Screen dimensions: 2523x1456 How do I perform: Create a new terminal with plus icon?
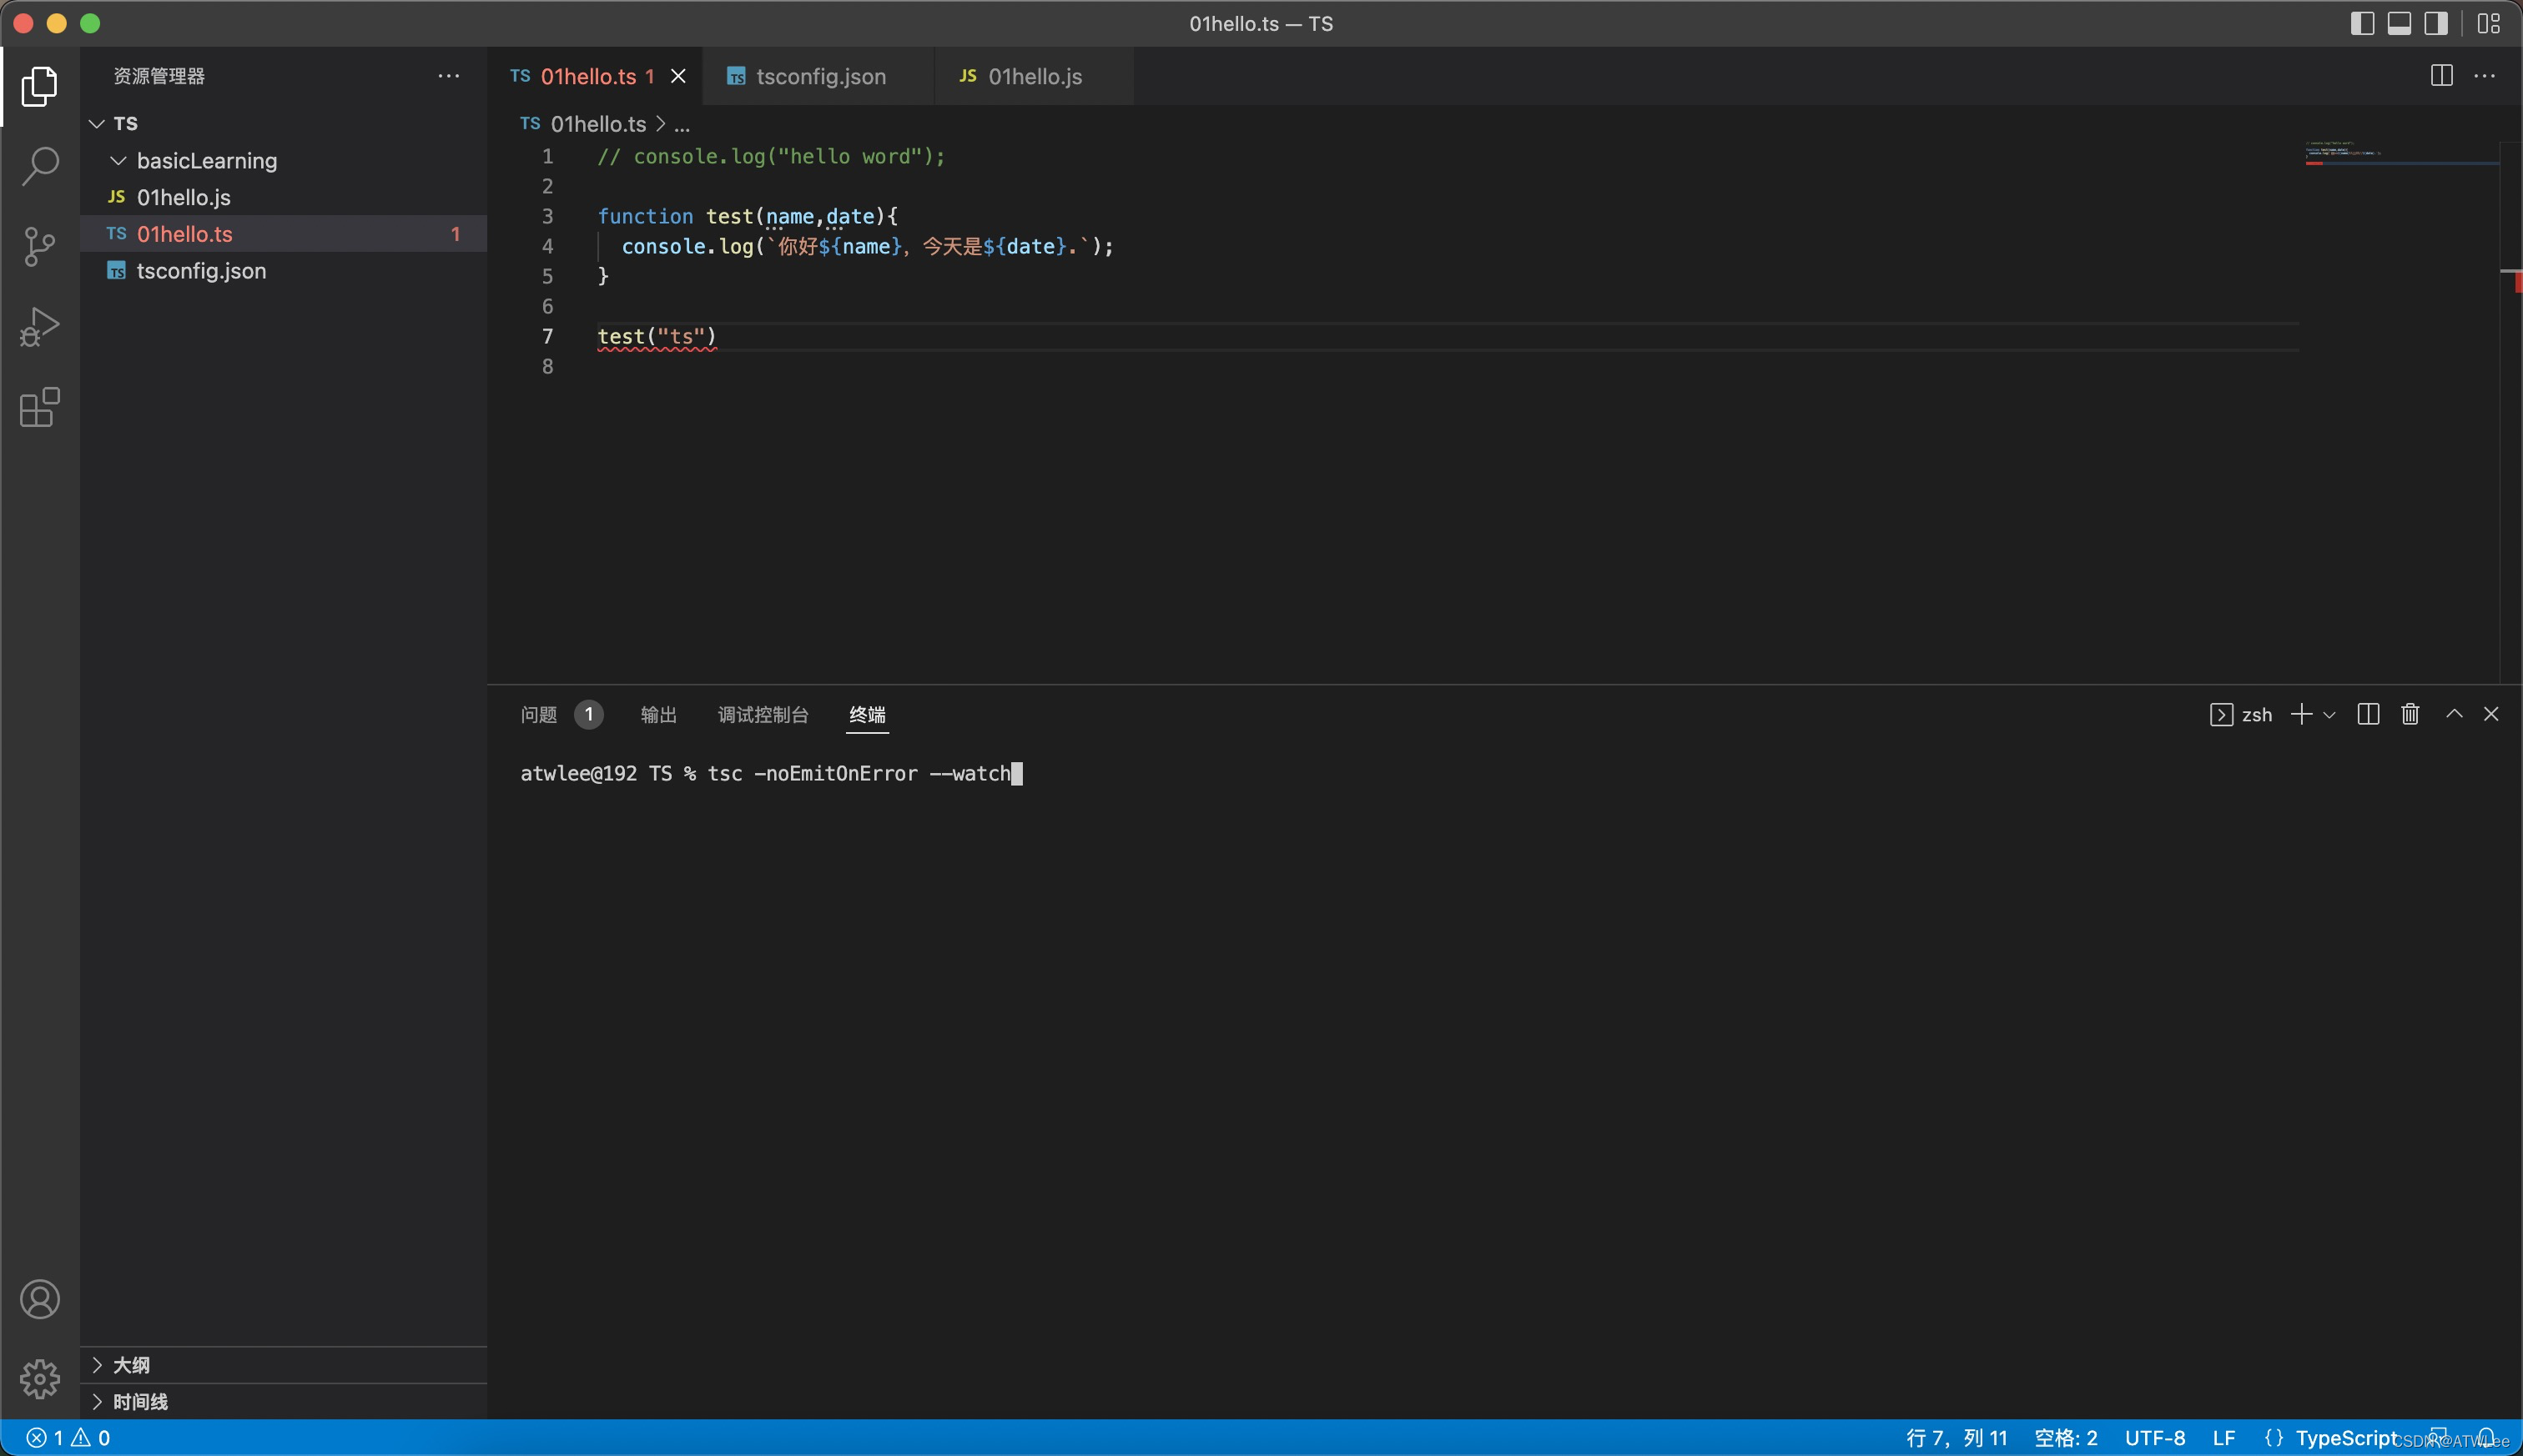point(2301,714)
